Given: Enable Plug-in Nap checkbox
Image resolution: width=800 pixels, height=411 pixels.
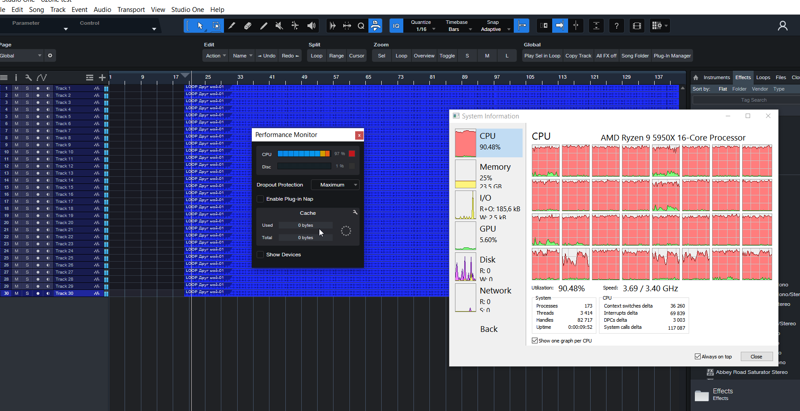Looking at the screenshot, I should 260,199.
